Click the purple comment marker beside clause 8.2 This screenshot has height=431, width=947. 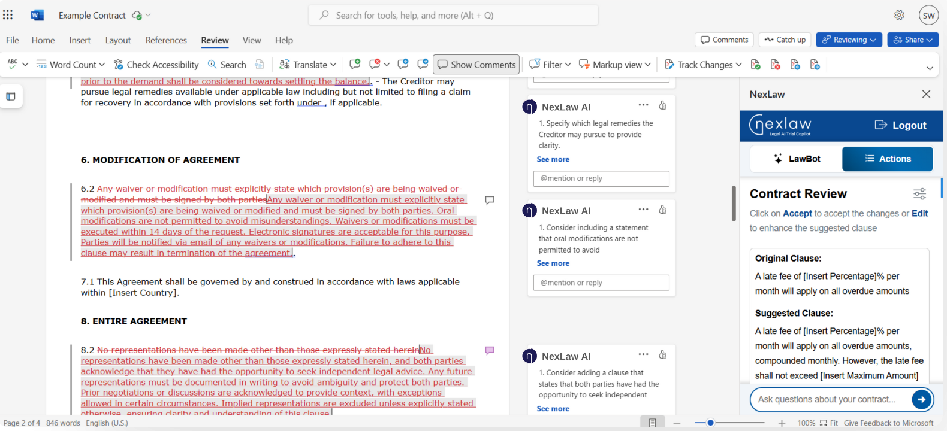coord(490,350)
